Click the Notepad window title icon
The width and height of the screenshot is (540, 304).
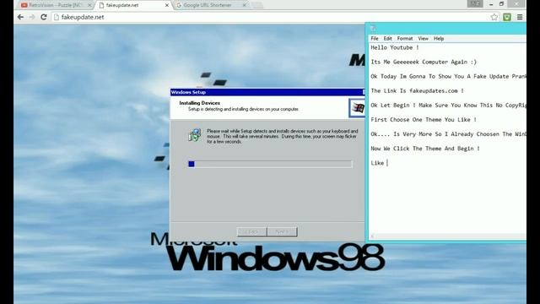(x=373, y=28)
